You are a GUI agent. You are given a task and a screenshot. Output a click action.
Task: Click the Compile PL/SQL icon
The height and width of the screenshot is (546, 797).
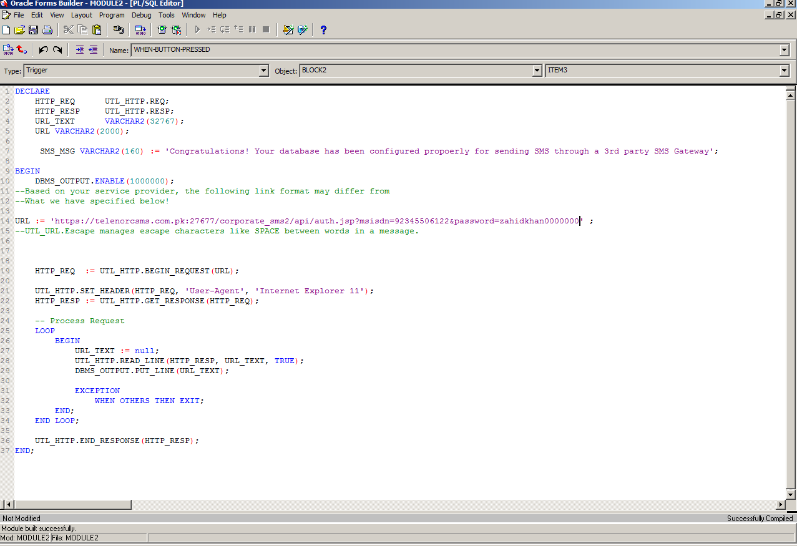(x=7, y=49)
